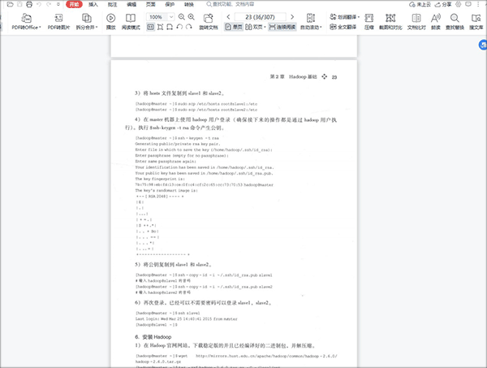Click the PDF转图片 tool
Screen dimensions: 487x368
coord(58,21)
